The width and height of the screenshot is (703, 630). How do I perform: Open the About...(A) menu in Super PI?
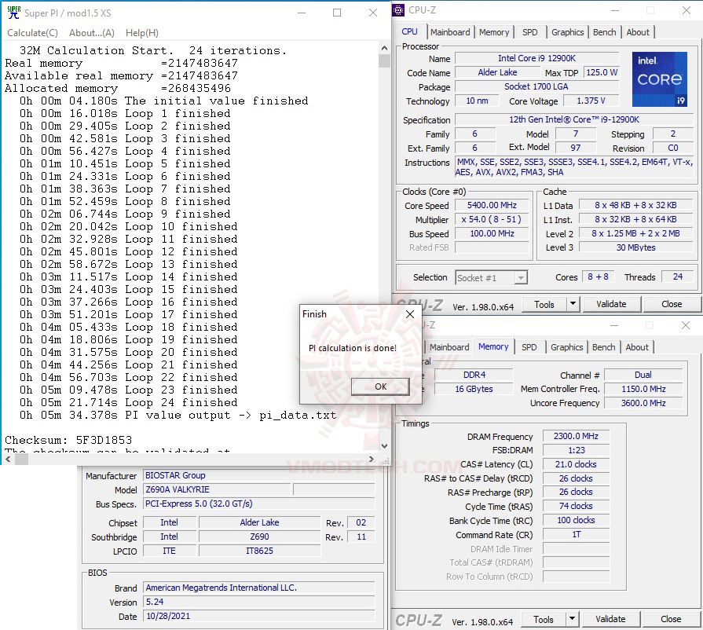pos(91,33)
